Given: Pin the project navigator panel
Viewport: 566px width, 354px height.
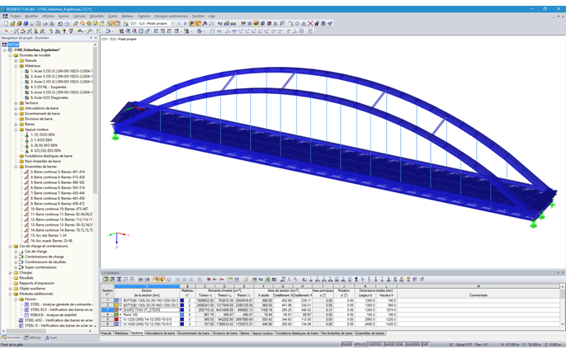Looking at the screenshot, I should [91, 37].
